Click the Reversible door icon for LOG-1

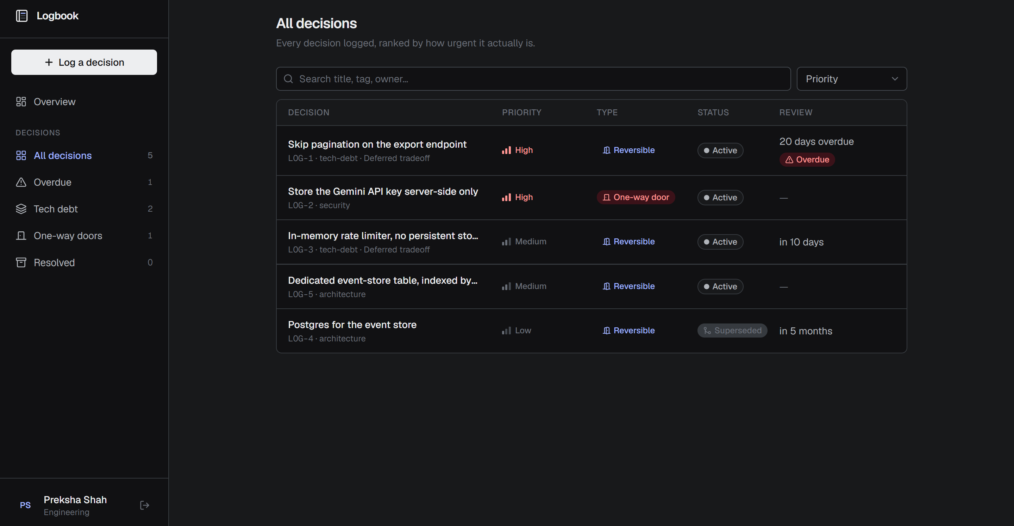(607, 150)
